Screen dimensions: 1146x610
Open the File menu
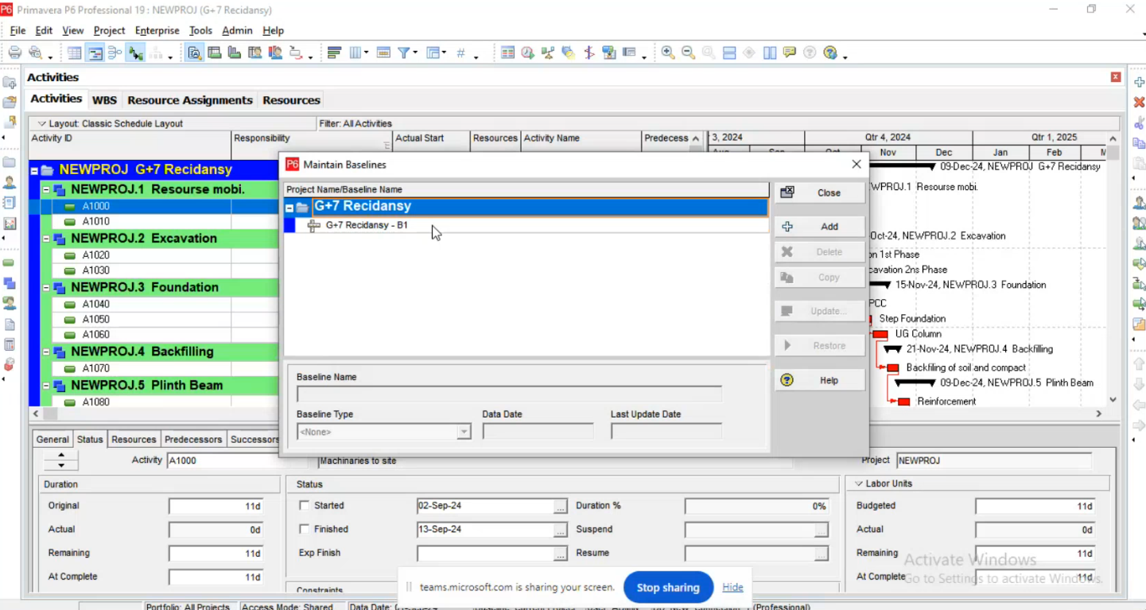[17, 30]
